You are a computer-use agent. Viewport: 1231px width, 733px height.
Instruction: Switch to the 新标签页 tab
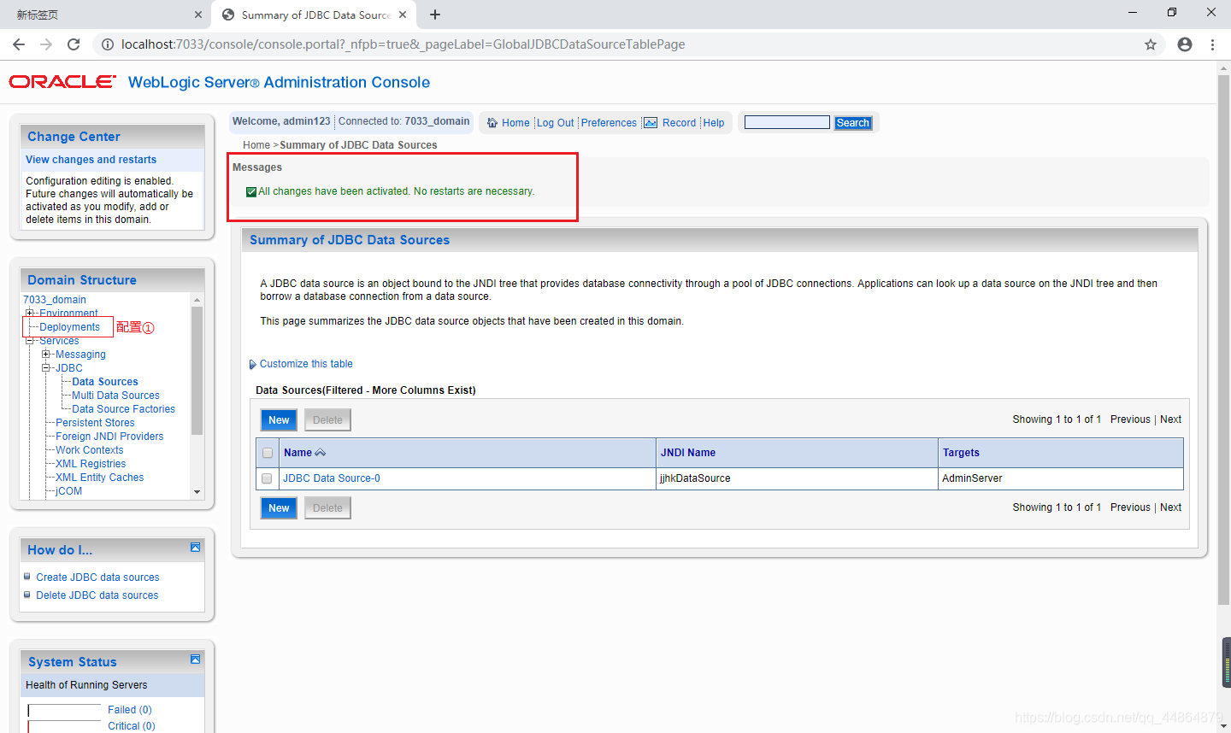point(106,15)
